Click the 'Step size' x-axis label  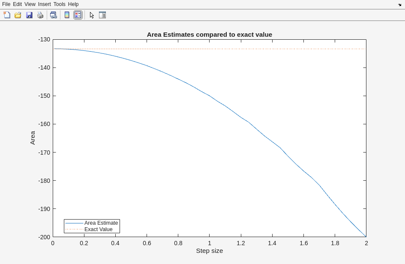(x=209, y=251)
